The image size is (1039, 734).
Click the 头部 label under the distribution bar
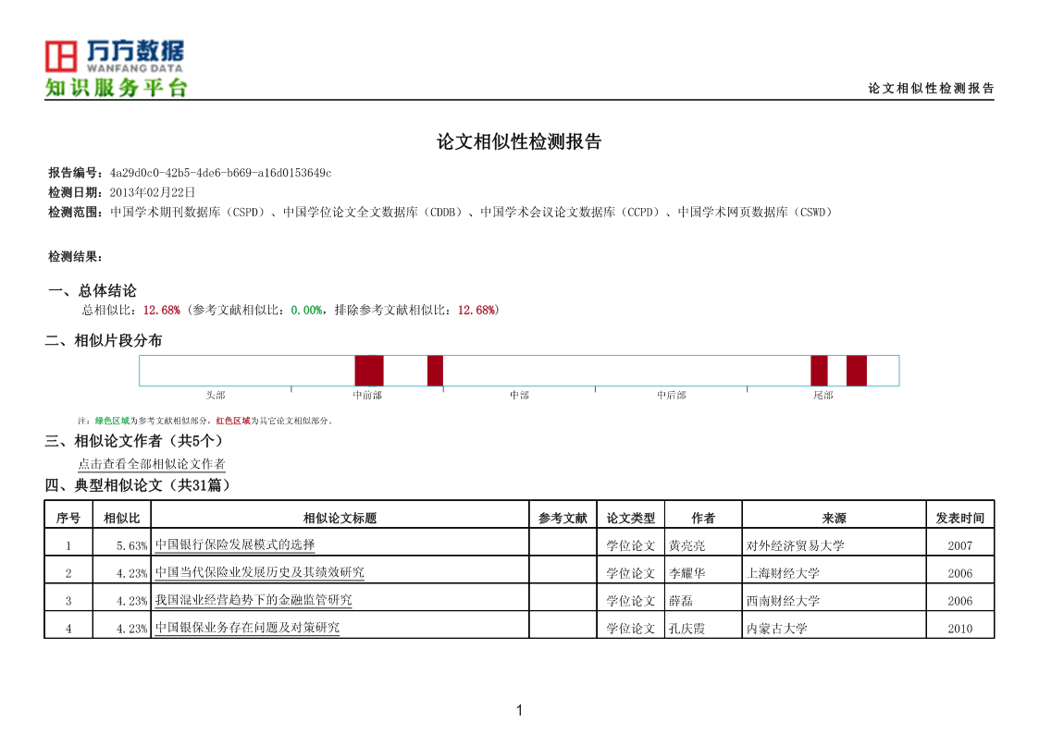[216, 395]
